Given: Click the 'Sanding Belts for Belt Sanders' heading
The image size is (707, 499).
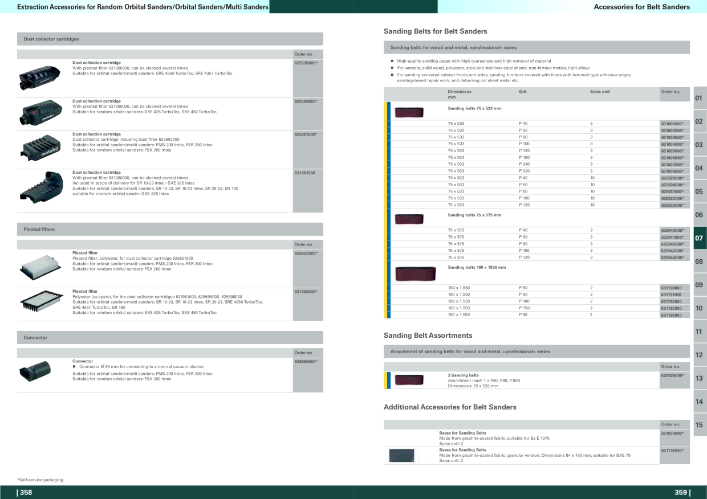Looking at the screenshot, I should coord(435,31).
